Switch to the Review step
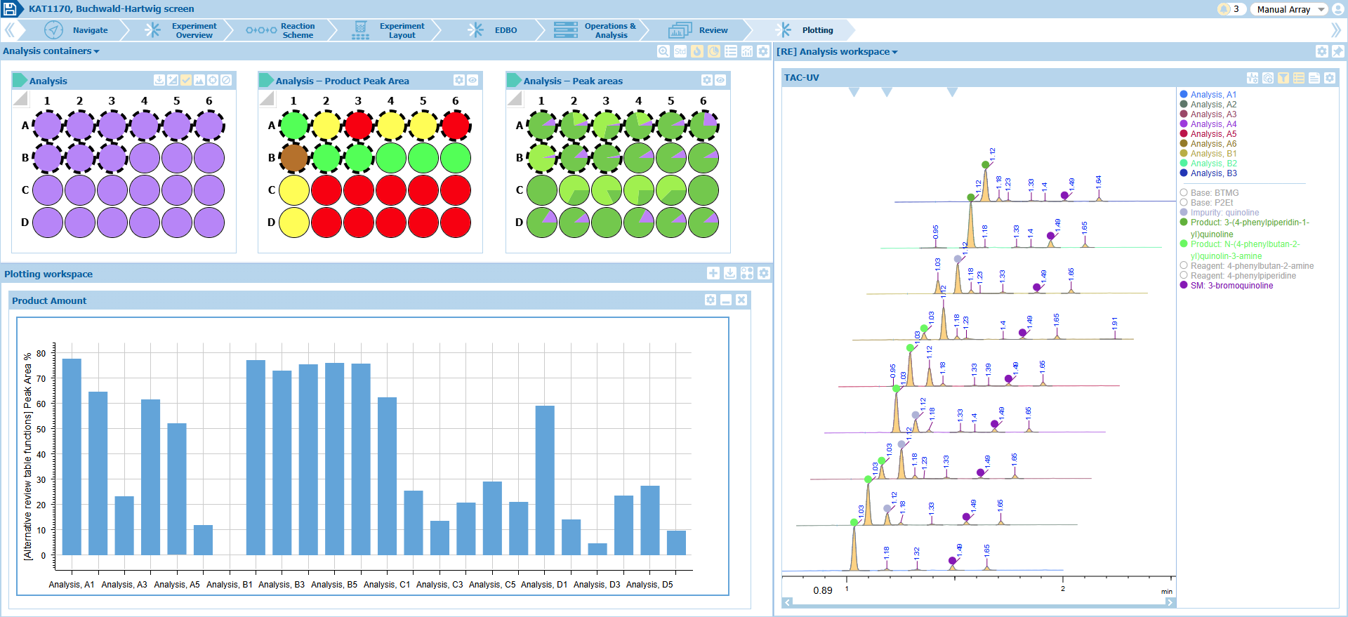Screen dimensions: 1348x617 tap(713, 30)
